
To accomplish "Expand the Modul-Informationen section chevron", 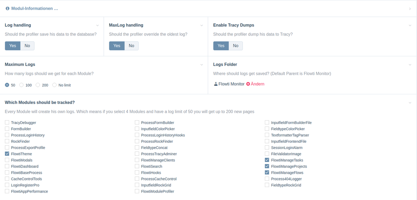I will point(410,8).
